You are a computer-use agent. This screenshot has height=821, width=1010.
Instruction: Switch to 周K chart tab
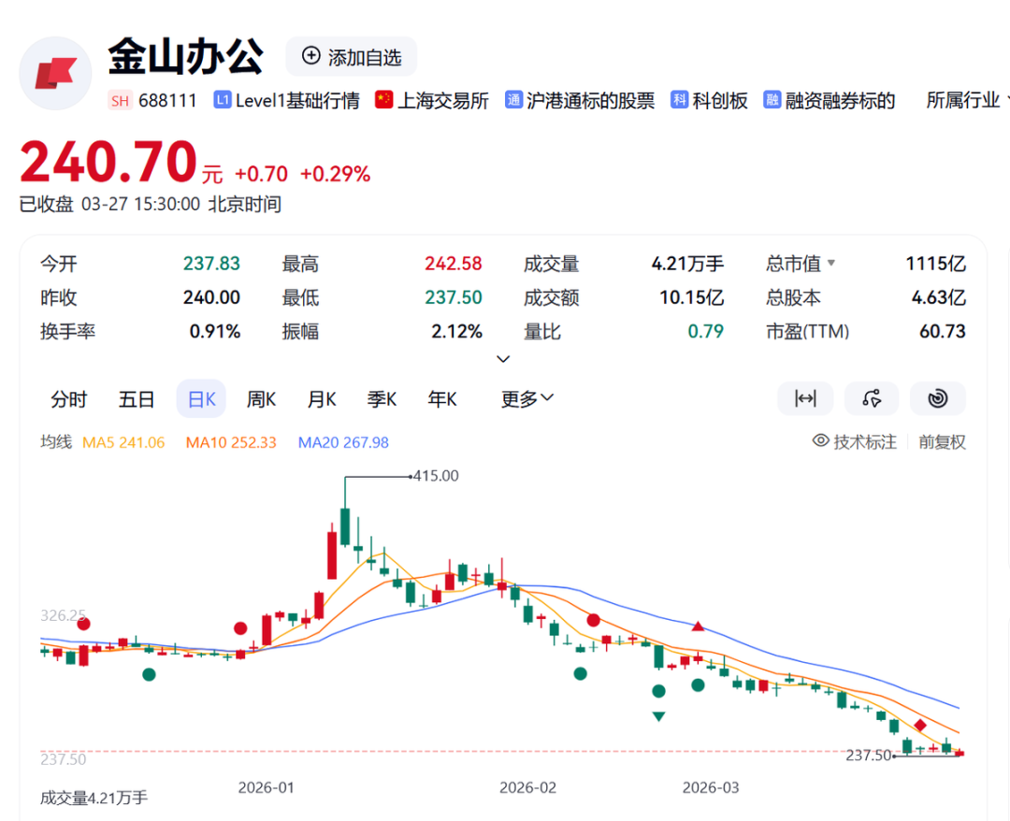point(261,399)
